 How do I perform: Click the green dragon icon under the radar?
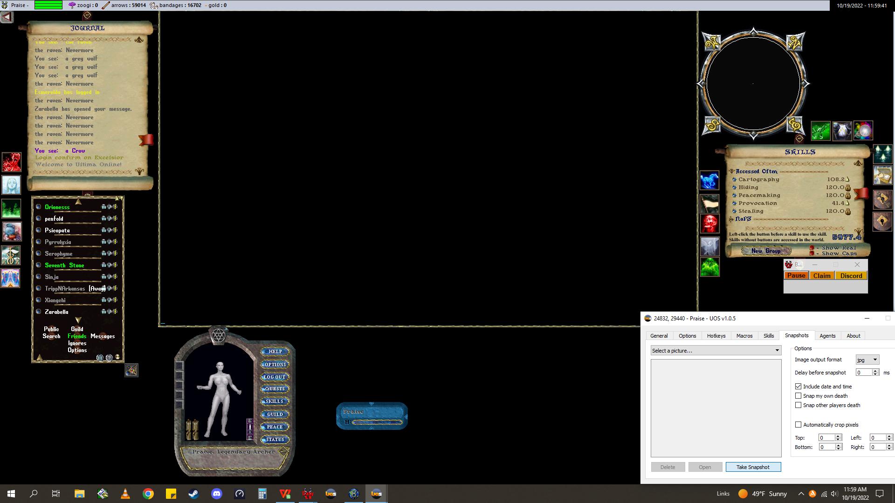coord(820,131)
